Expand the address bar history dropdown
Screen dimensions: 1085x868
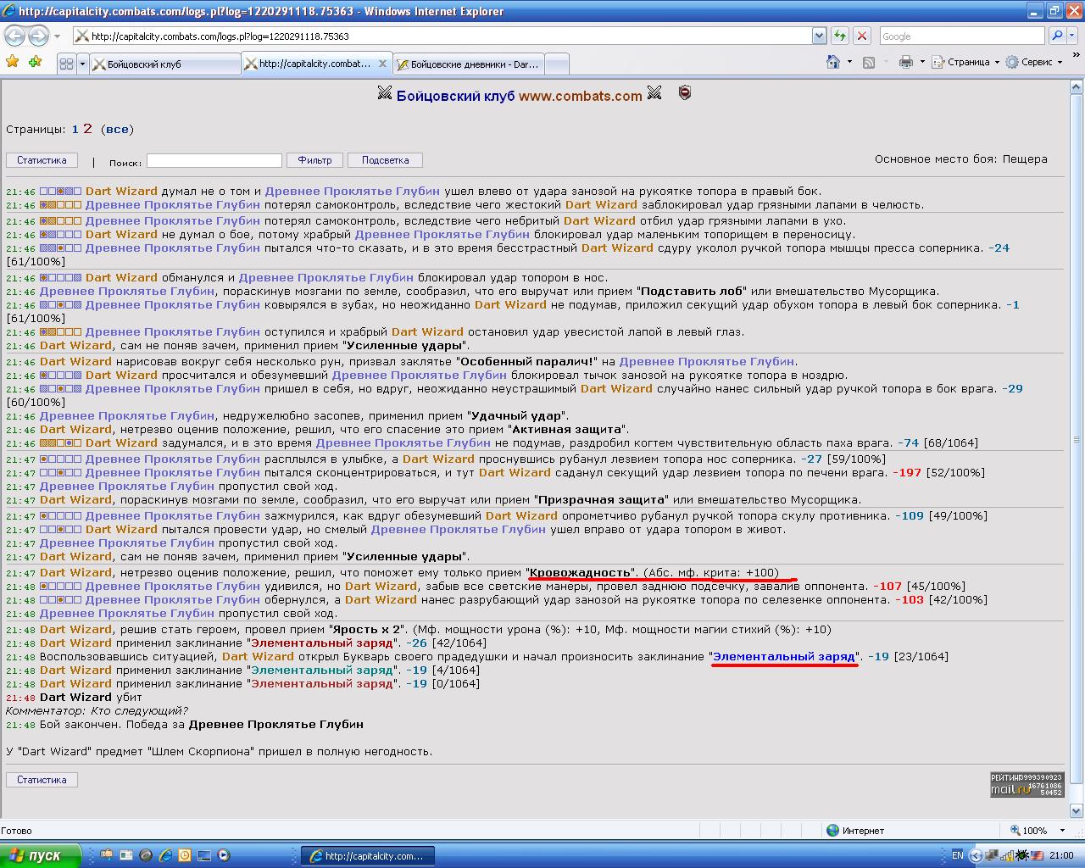pyautogui.click(x=819, y=36)
